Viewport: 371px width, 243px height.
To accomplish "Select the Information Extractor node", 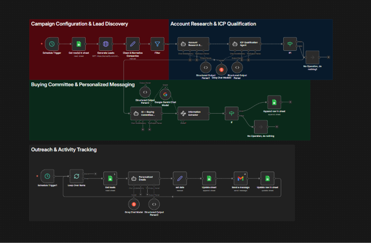I will click(193, 113).
